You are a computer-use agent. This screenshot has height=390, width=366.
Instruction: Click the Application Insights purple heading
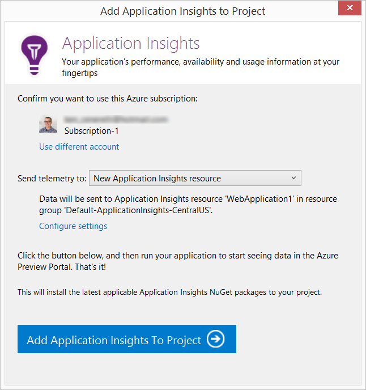131,44
